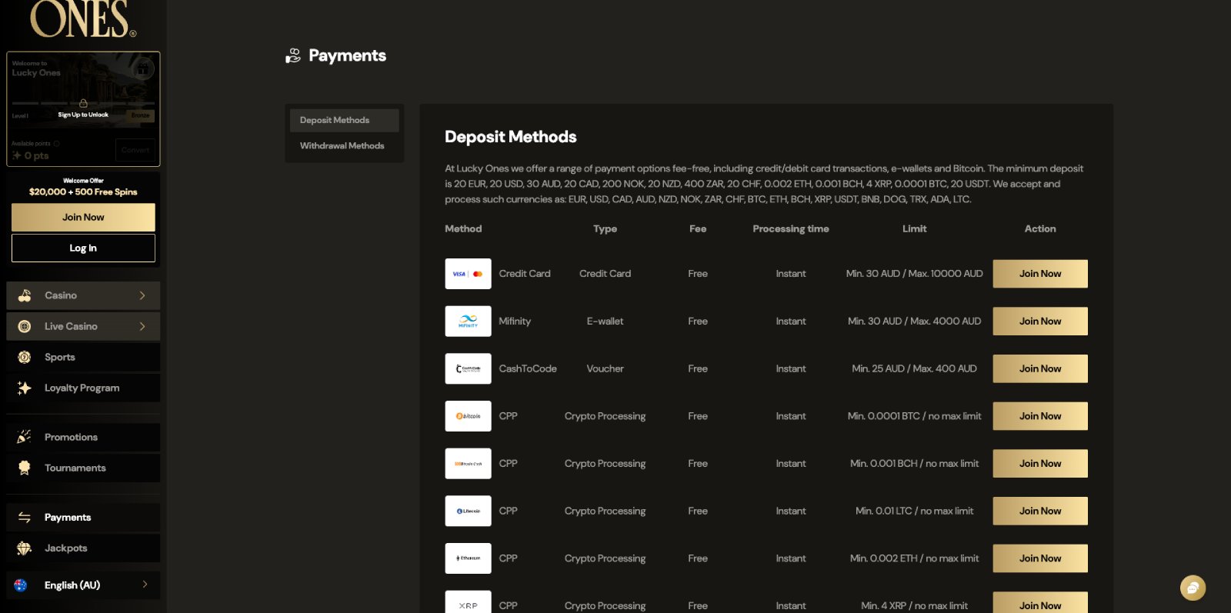
Task: Click Join Now for Credit Card
Action: (1040, 274)
